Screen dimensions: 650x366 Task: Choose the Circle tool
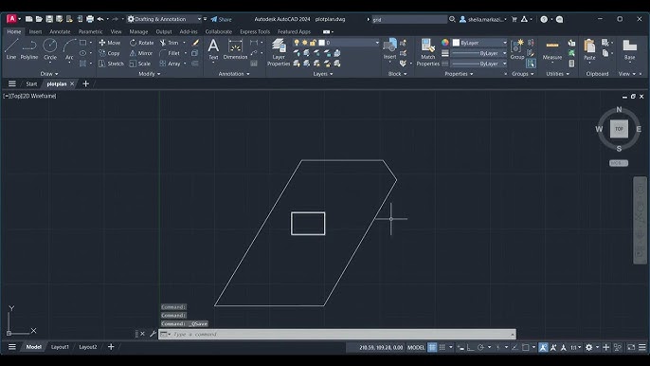click(x=50, y=49)
